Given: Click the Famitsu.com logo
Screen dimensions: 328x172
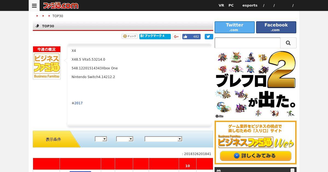Looking at the screenshot, I should (61, 5).
